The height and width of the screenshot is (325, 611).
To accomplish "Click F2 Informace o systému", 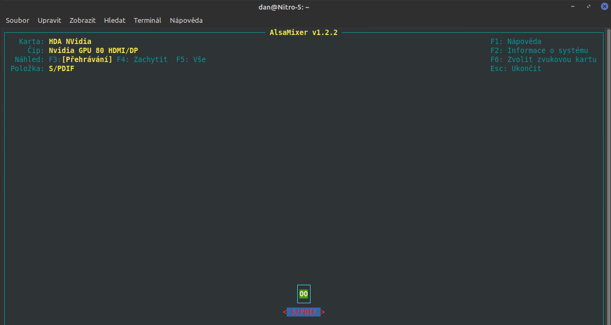I will point(539,50).
